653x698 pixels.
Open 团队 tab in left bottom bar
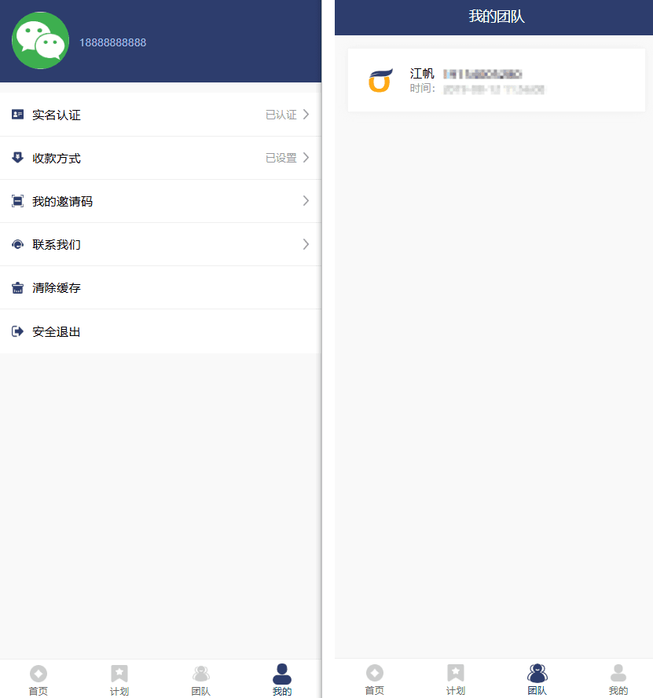(x=201, y=680)
